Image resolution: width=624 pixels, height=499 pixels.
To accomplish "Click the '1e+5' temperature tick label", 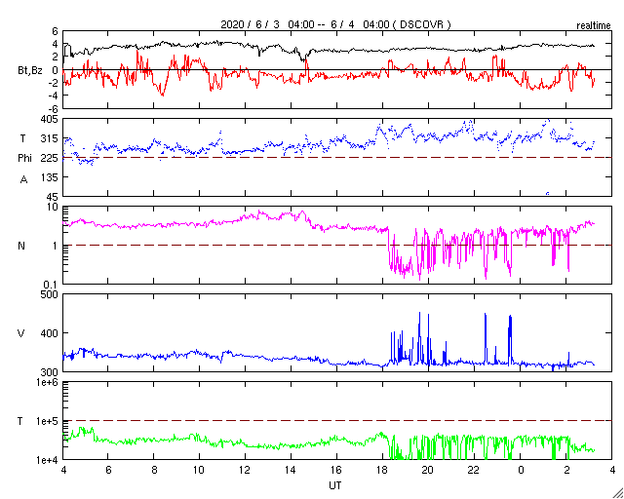I will [x=47, y=421].
